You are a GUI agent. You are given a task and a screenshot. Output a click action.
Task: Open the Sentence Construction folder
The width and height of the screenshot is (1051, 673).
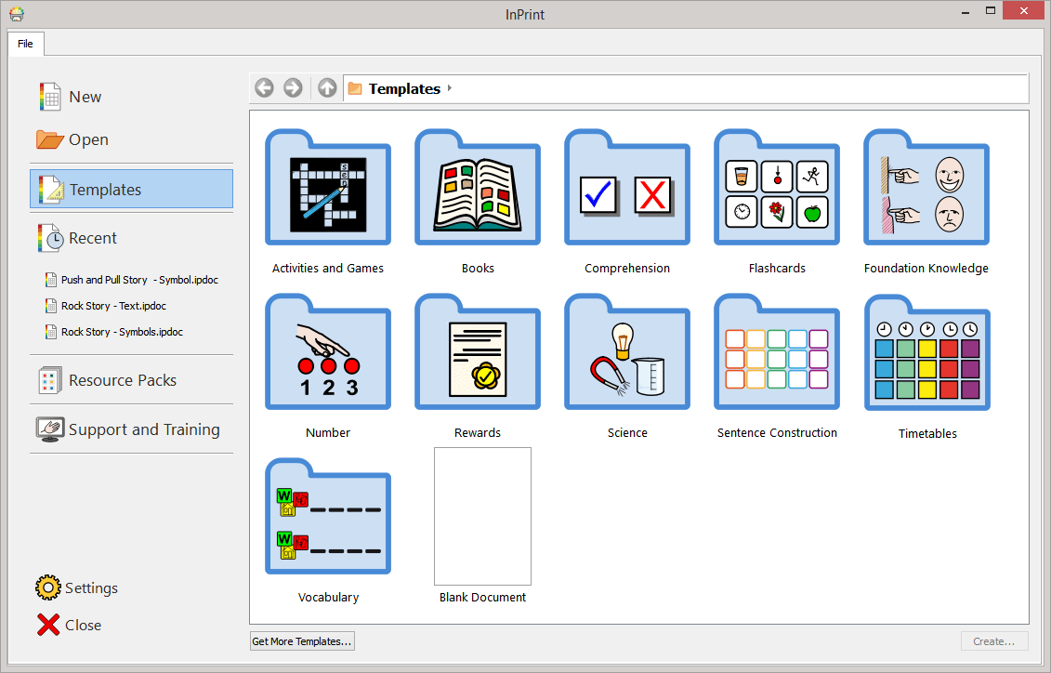click(777, 357)
